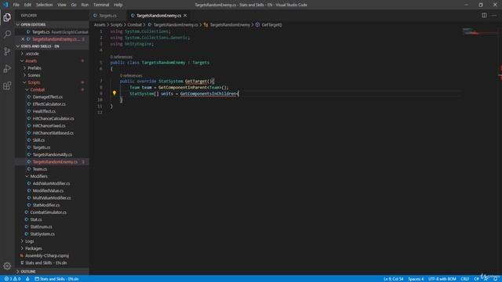This screenshot has height=282, width=502.
Task: Click the lightbulb quick fix icon
Action: pyautogui.click(x=115, y=93)
